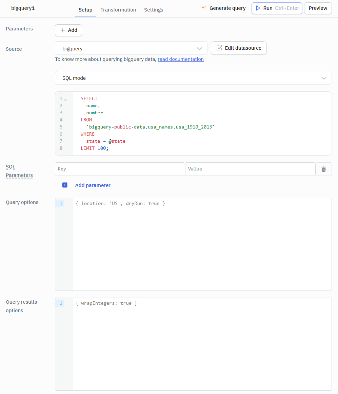Collapse SQL code fold arrow on line 1
Viewport: 338px width, 394px height.
(x=65, y=100)
